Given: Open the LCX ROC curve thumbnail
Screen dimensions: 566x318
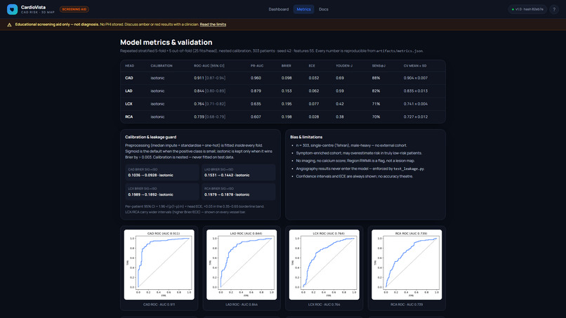Looking at the screenshot, I should [x=324, y=265].
